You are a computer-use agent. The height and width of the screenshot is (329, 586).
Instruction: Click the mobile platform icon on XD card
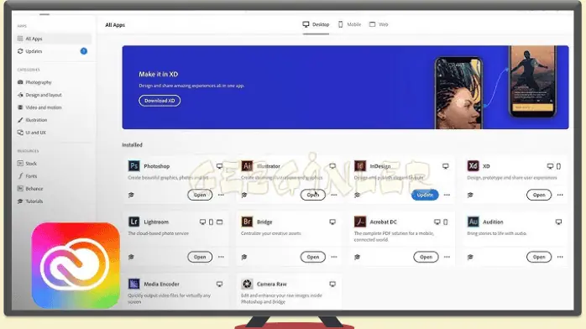click(x=558, y=166)
